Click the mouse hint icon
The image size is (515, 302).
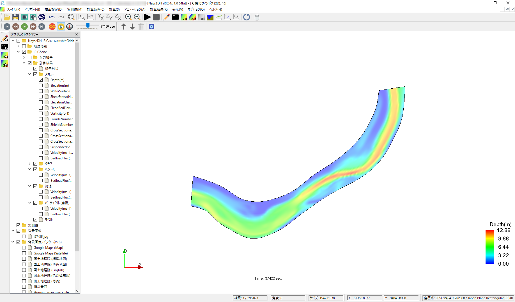pos(257,17)
